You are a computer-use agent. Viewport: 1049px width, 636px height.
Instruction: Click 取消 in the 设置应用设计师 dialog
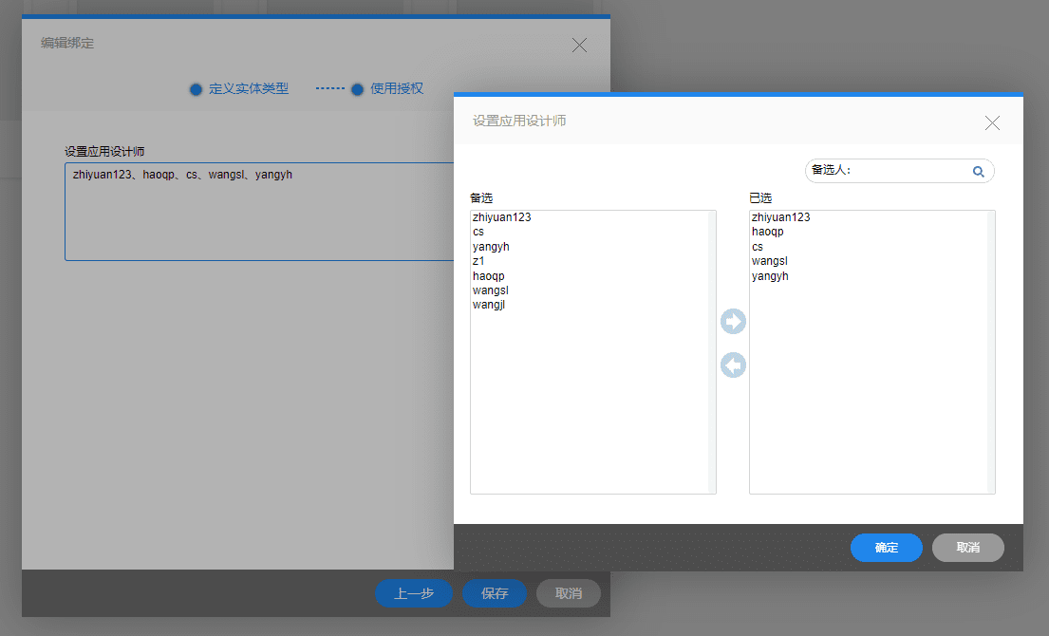(x=968, y=548)
